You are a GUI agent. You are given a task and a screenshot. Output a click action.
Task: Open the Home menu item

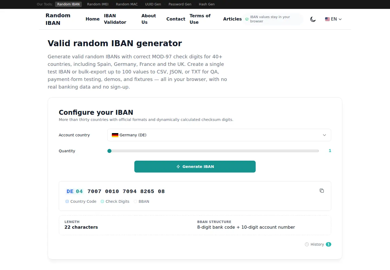tap(93, 19)
